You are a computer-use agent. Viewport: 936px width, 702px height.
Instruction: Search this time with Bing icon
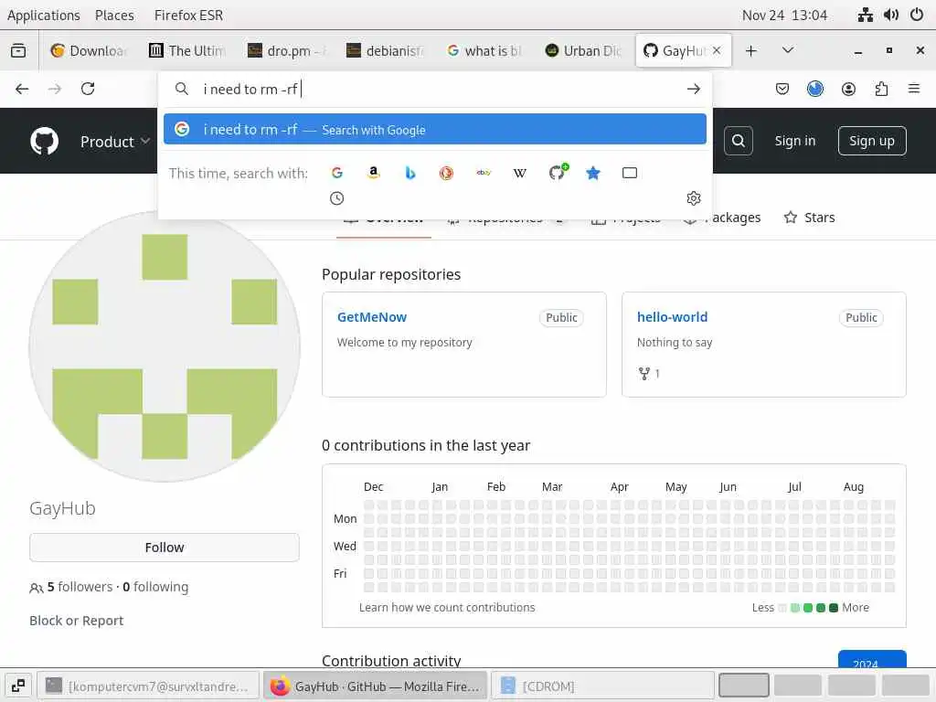click(410, 173)
